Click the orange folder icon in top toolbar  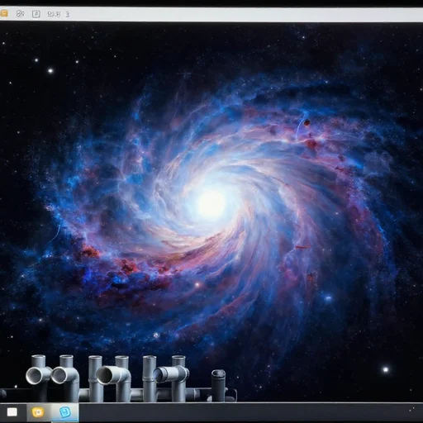[4, 13]
